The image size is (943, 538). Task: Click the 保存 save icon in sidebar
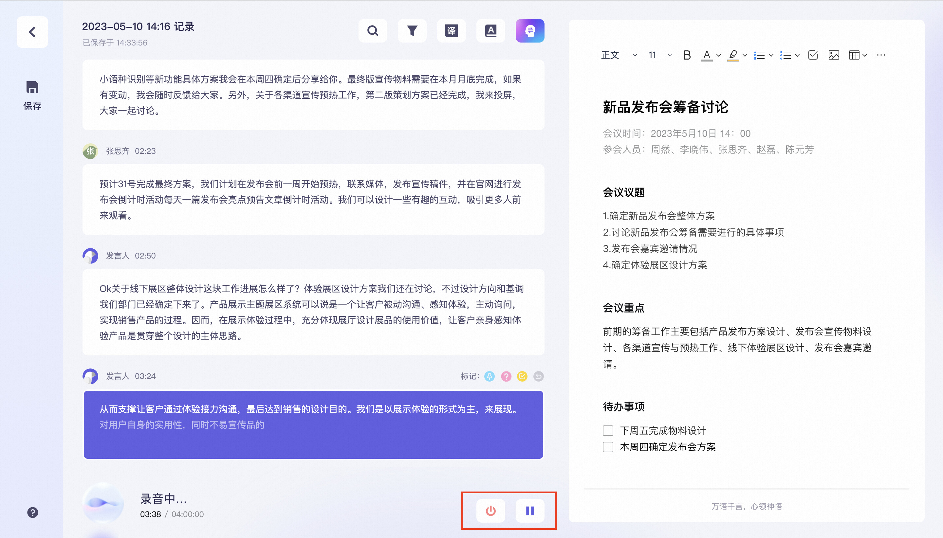(32, 95)
